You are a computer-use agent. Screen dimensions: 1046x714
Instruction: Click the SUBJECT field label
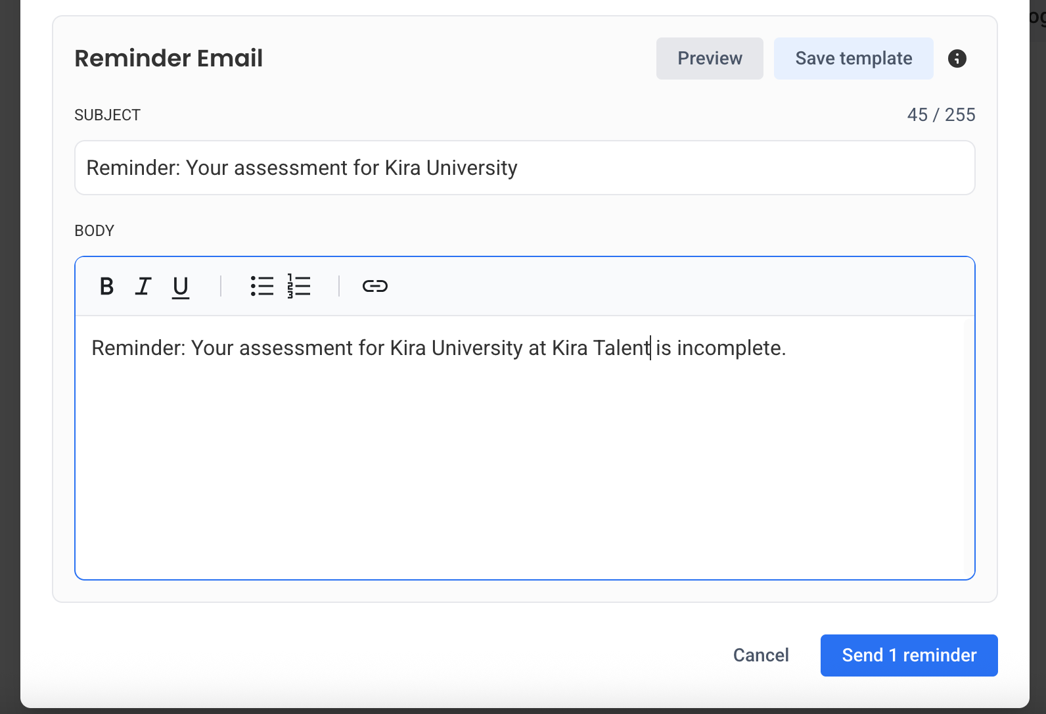[108, 115]
